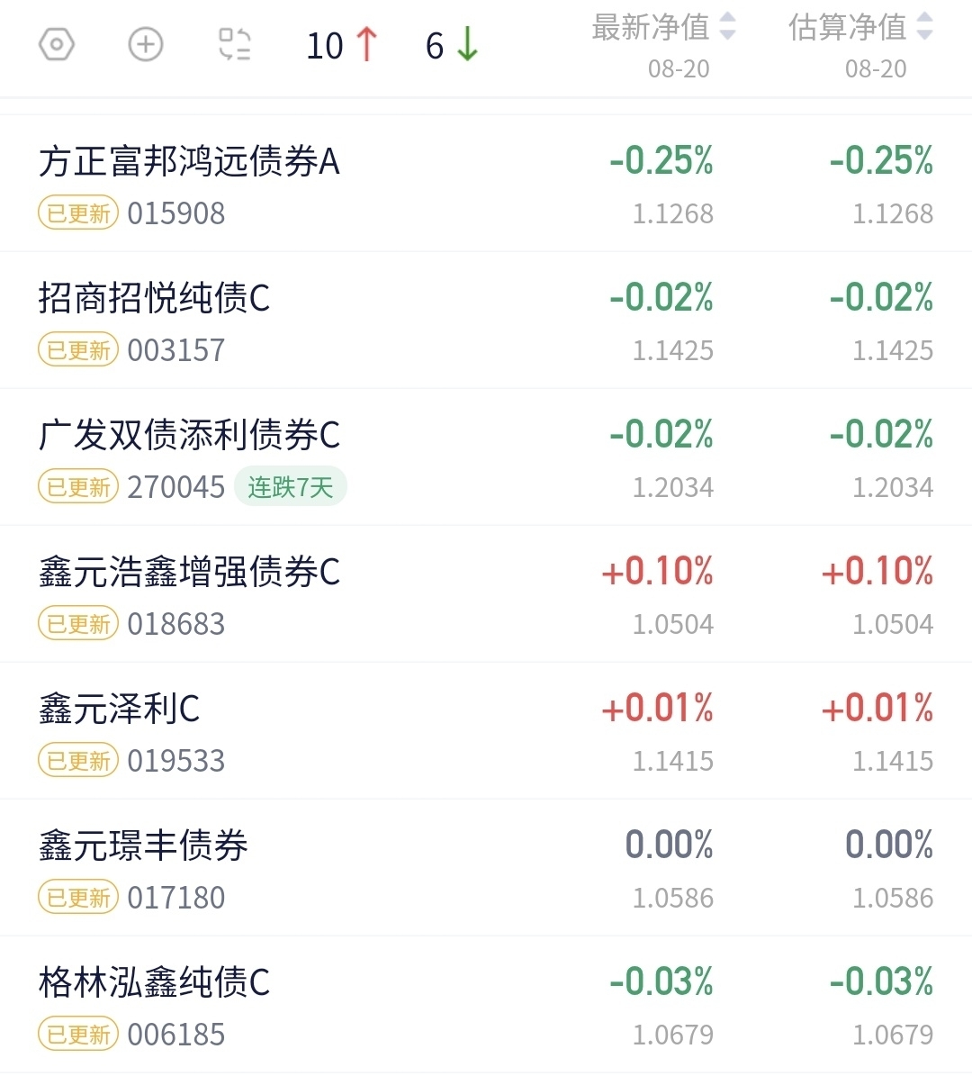Select the 最新净值 header label

[651, 27]
